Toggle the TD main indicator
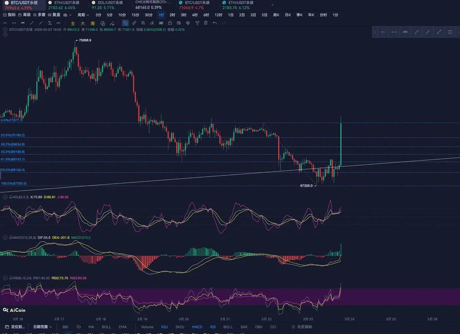460x334 pixels. [78, 327]
